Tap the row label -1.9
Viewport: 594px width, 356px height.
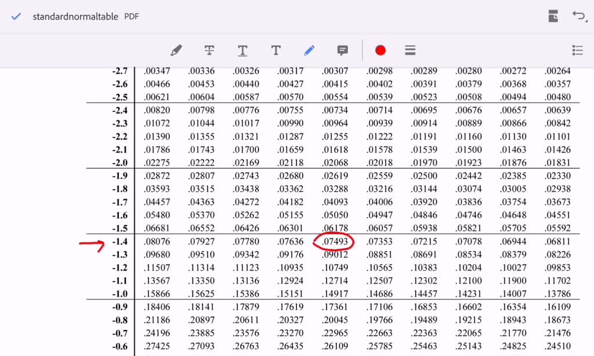119,176
